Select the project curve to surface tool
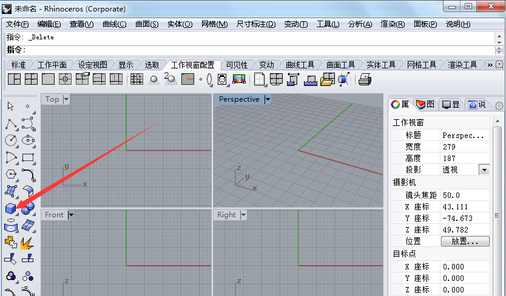This screenshot has height=296, width=506. [x=11, y=225]
